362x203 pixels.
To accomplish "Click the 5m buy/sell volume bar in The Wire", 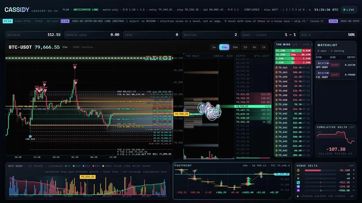I will pos(293,51).
